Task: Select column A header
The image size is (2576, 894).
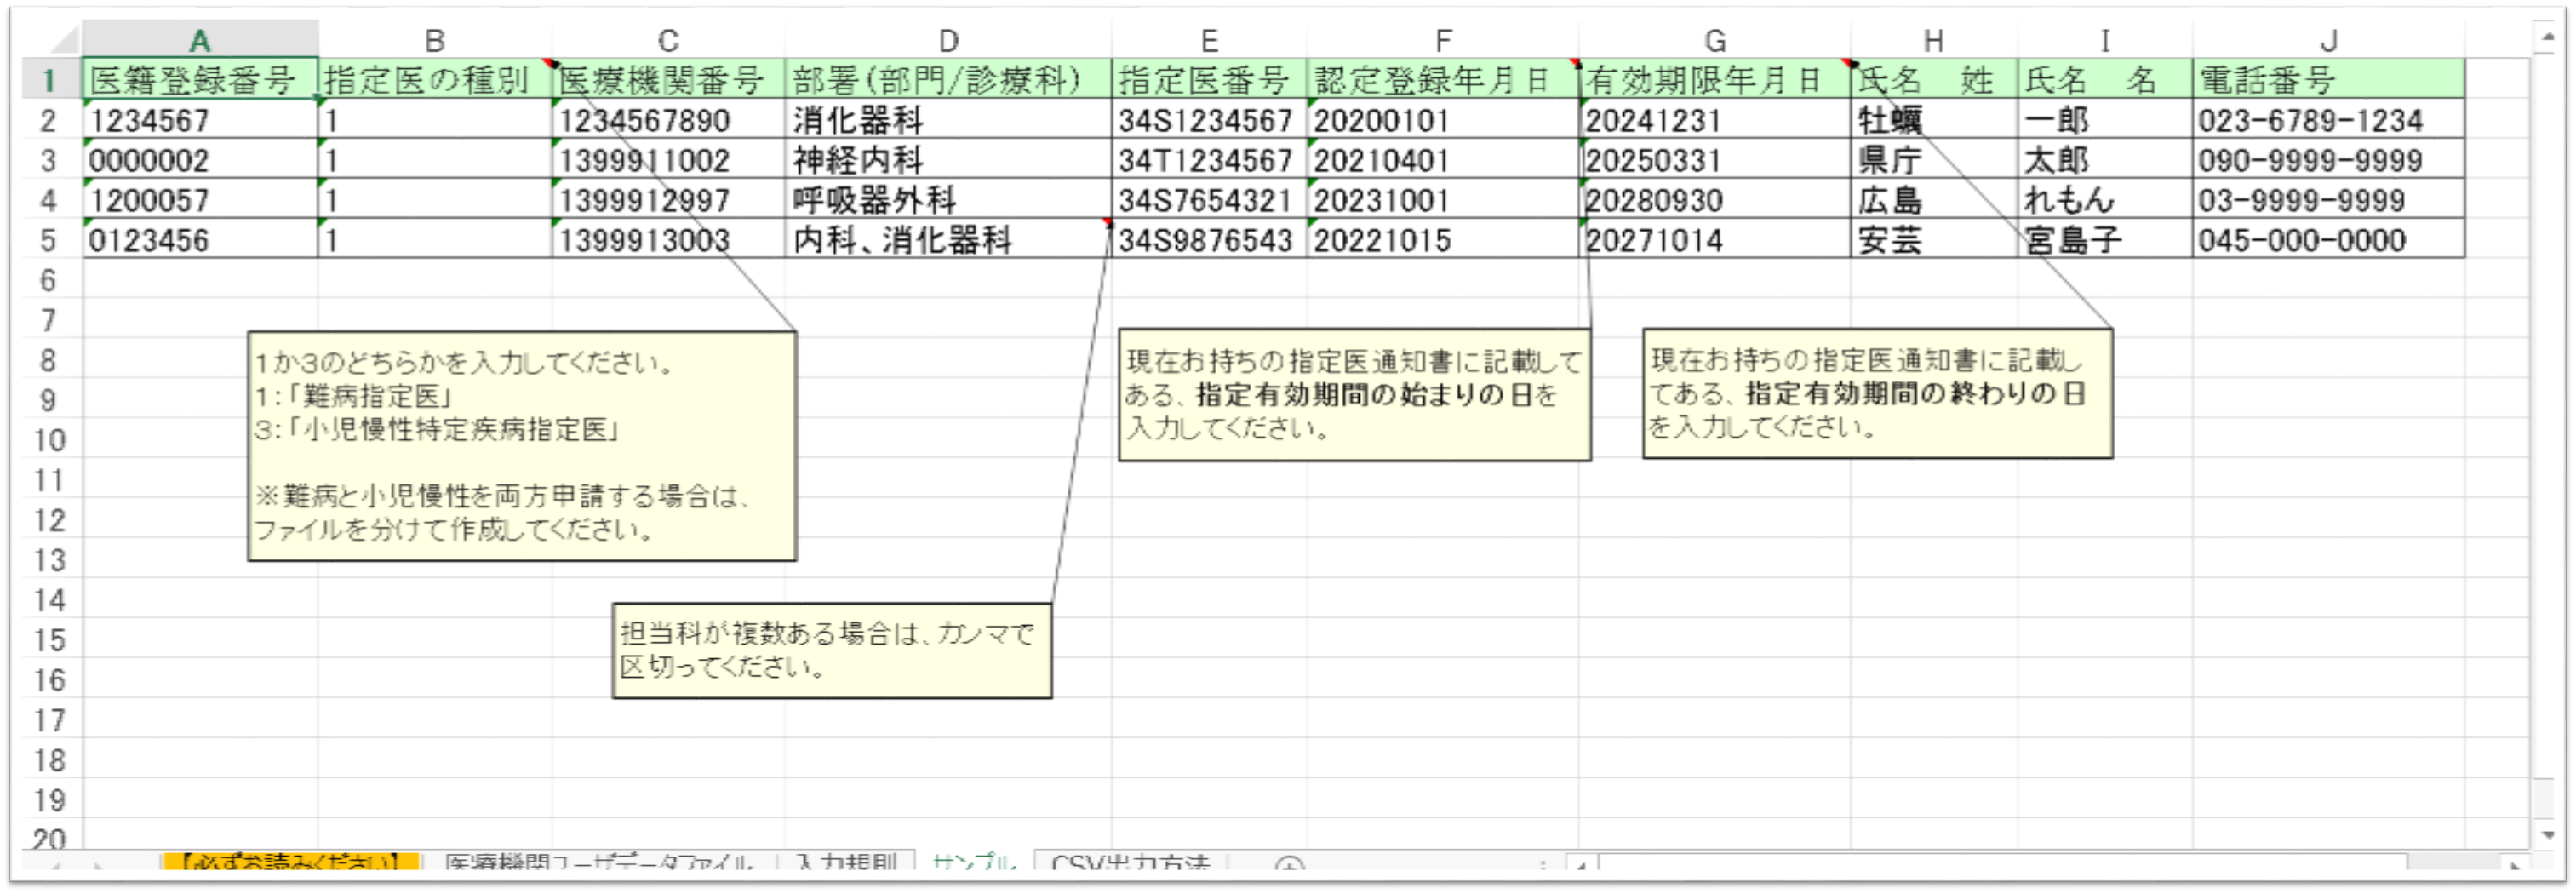Action: [x=200, y=40]
